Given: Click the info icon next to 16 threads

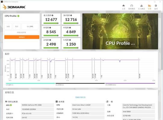Looking at the screenshot, I should point(71,15).
